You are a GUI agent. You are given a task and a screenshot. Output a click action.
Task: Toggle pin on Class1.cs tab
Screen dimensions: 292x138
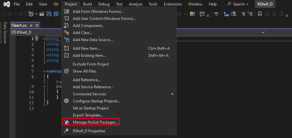tap(31, 25)
